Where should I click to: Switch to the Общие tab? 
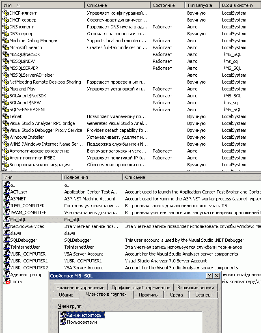[66, 295]
